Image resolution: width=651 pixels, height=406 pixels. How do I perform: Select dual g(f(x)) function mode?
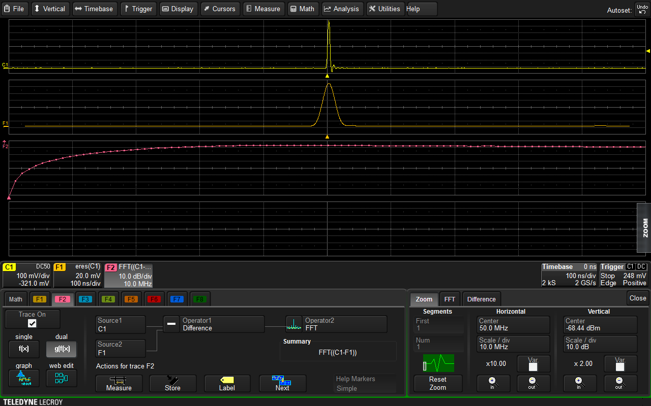(62, 349)
